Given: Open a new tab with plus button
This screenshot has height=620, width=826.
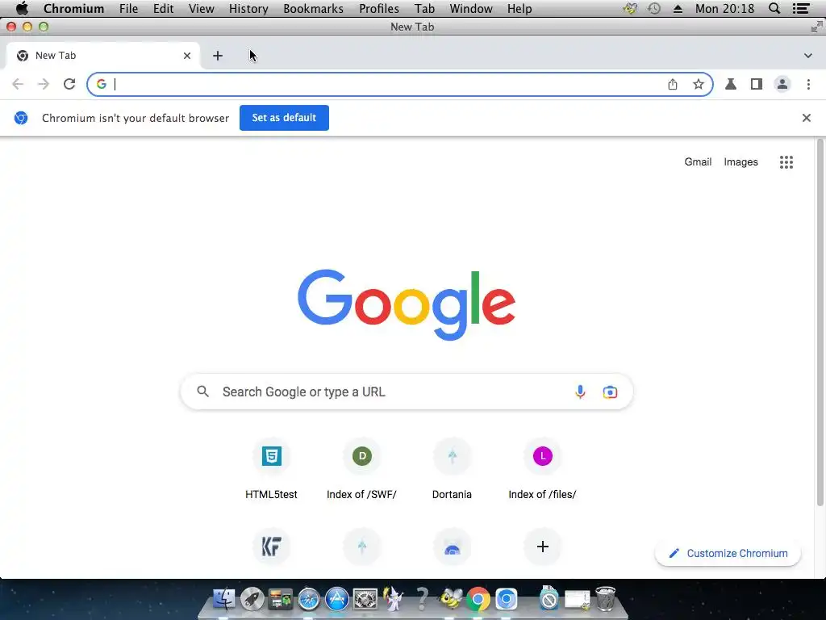Looking at the screenshot, I should tap(218, 56).
